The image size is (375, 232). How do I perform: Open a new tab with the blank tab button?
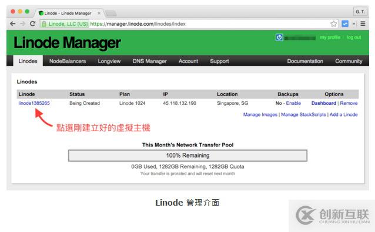pos(111,13)
